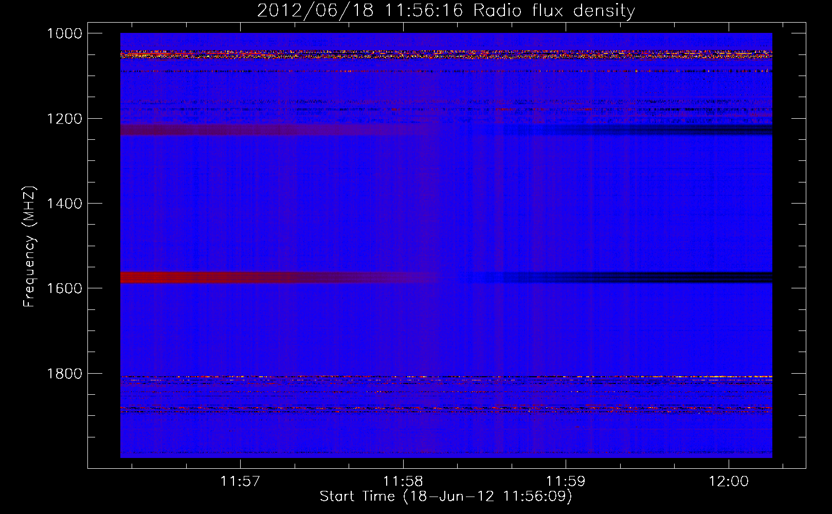Click the 'Start Time (18-Jun-12 11:56:09)' label
This screenshot has height=514, width=832.
coord(446,497)
